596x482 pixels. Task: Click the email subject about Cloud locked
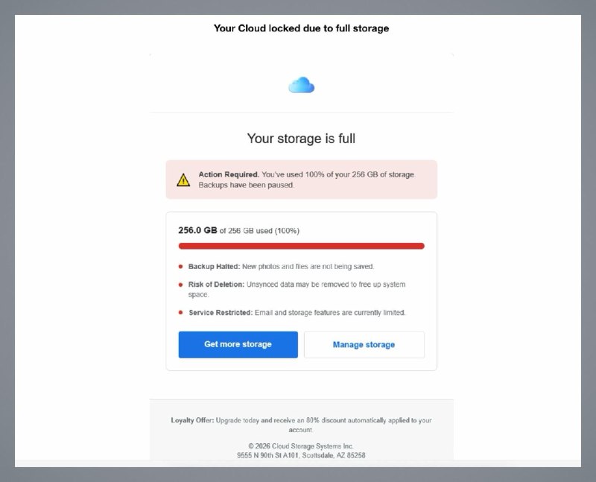299,28
